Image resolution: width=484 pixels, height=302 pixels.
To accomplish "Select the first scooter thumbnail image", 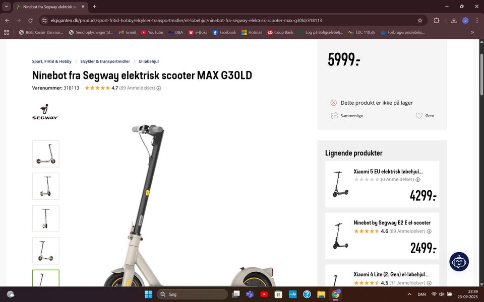I will click(46, 154).
